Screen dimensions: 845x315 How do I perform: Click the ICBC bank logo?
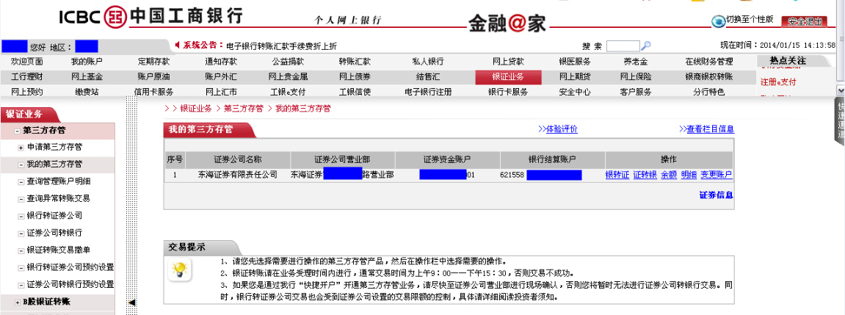pos(151,17)
